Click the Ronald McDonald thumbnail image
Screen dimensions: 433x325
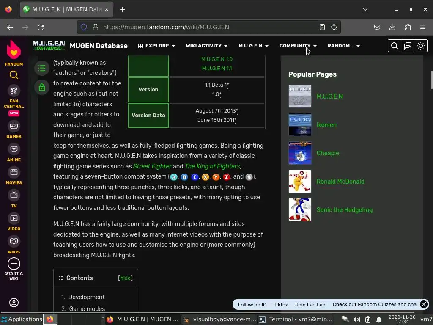pyautogui.click(x=300, y=181)
